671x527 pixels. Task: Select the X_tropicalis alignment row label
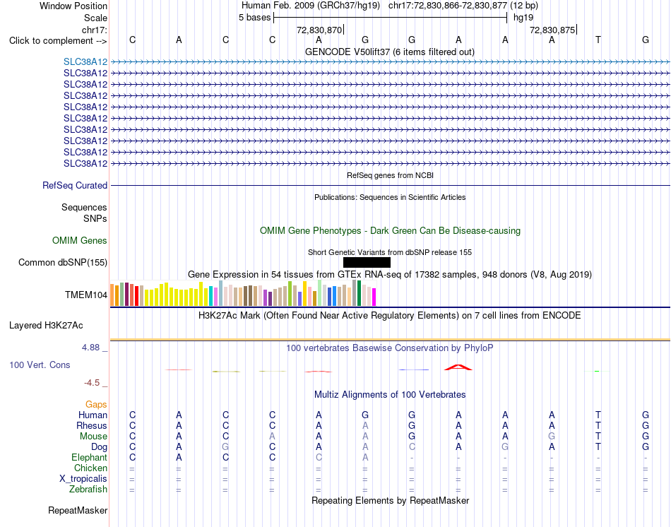(83, 479)
